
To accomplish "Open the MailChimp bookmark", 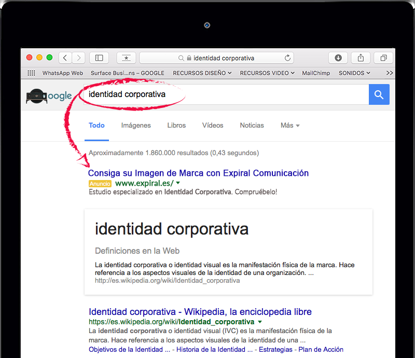I will [316, 73].
